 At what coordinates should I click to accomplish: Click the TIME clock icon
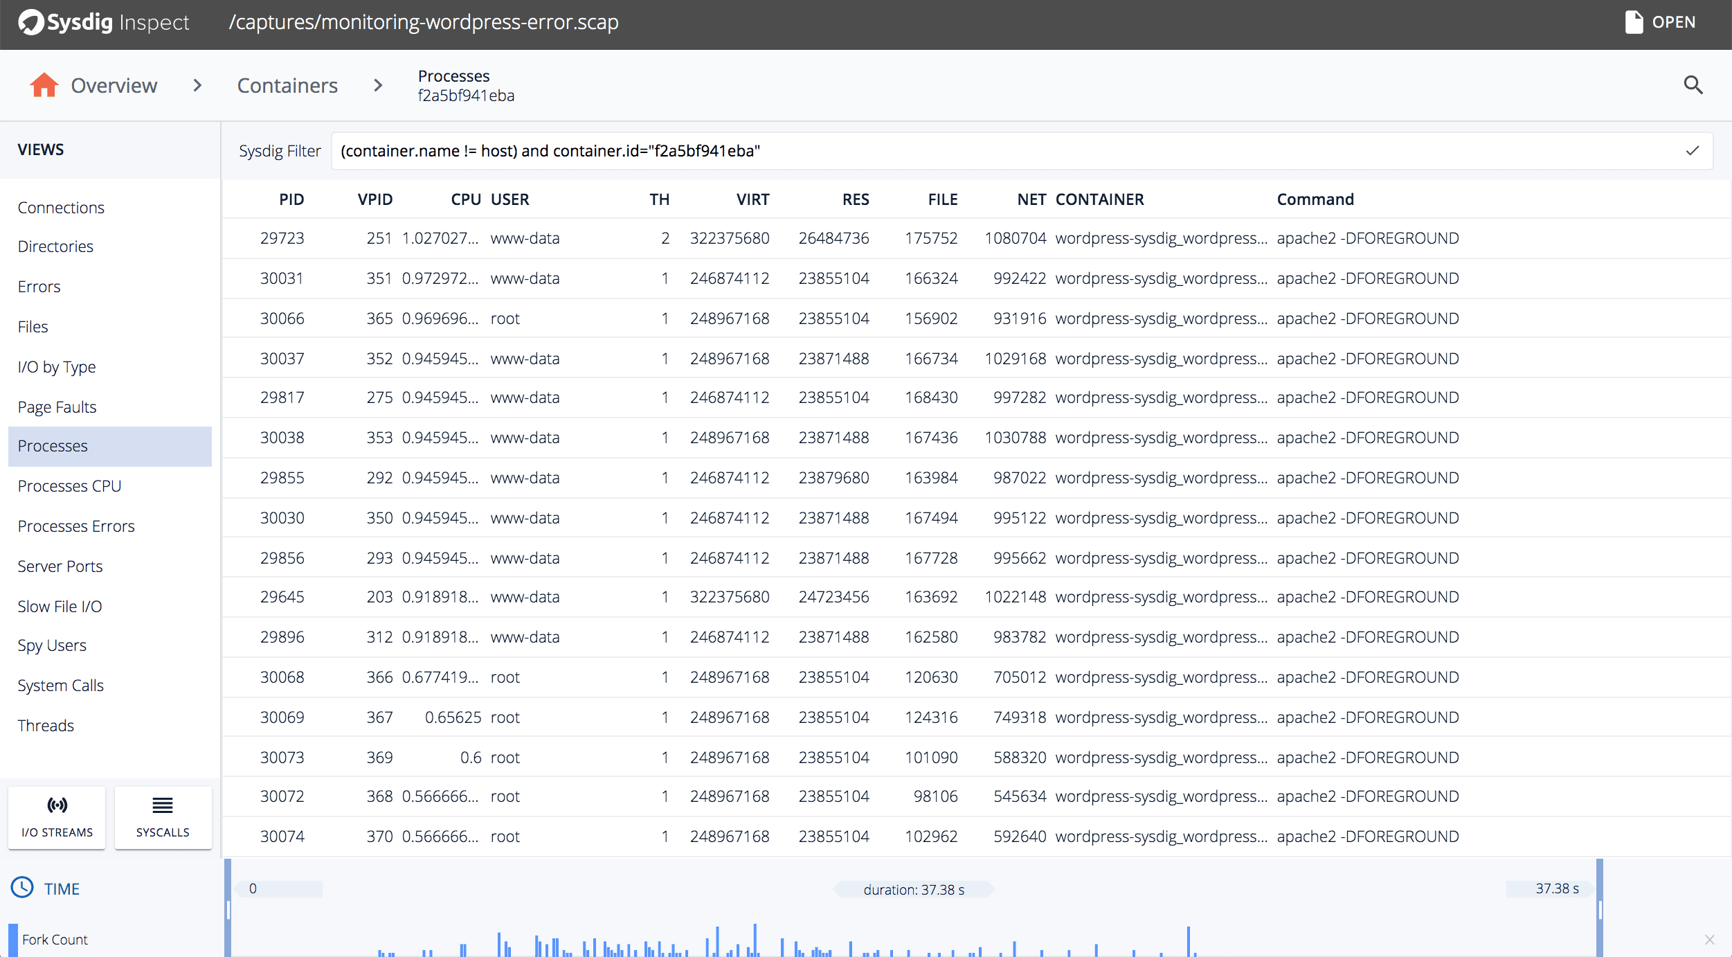pyautogui.click(x=22, y=888)
